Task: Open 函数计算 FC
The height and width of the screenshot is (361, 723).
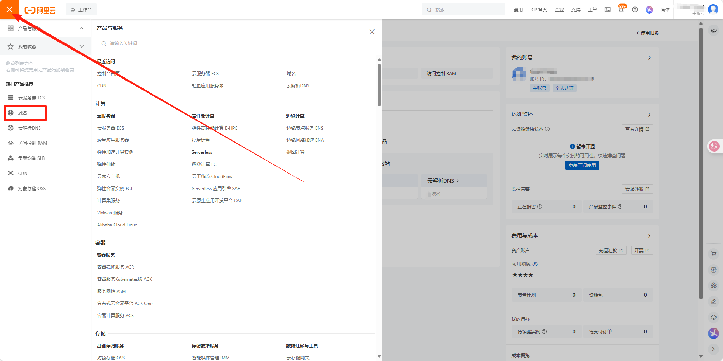Action: pos(204,164)
